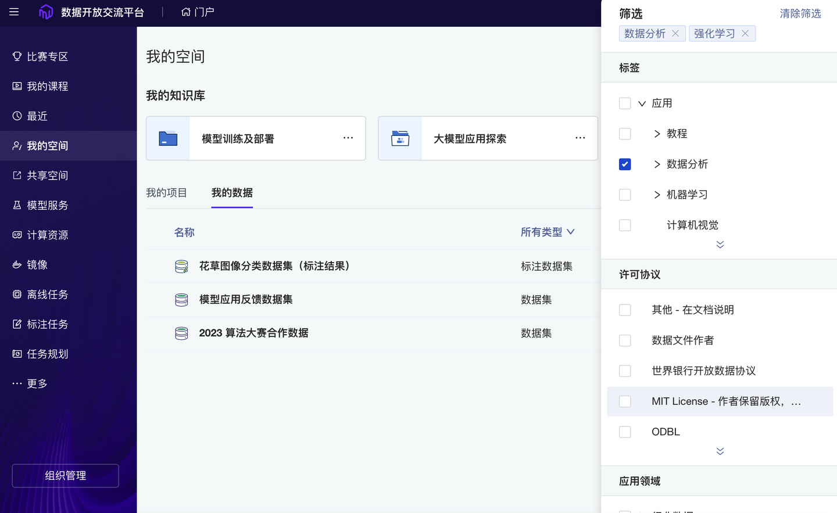
Task: Open the 模型训练及部署 knowledge base
Action: 256,138
